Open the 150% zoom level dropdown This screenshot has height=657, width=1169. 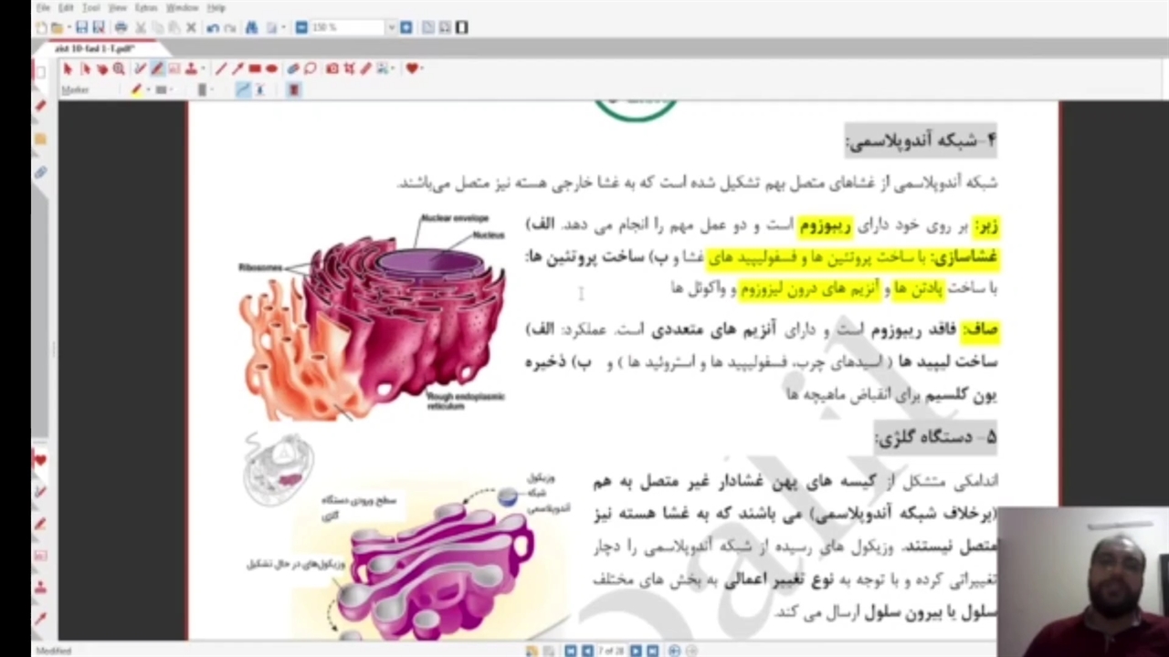tap(391, 28)
